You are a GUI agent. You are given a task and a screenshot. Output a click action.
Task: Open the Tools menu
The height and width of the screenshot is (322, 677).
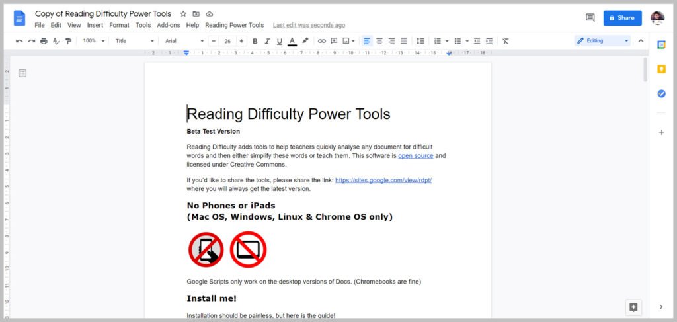[143, 26]
